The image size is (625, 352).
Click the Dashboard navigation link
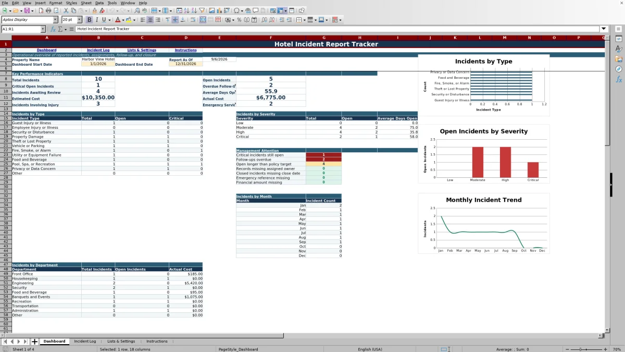point(47,50)
